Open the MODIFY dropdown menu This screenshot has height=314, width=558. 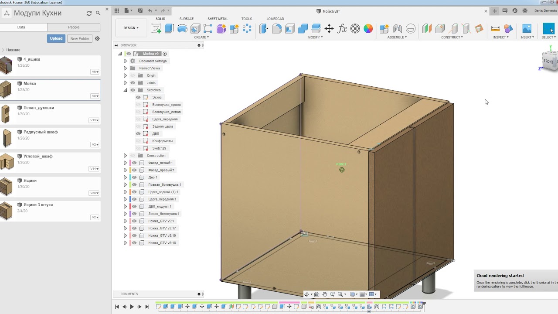[x=315, y=38]
